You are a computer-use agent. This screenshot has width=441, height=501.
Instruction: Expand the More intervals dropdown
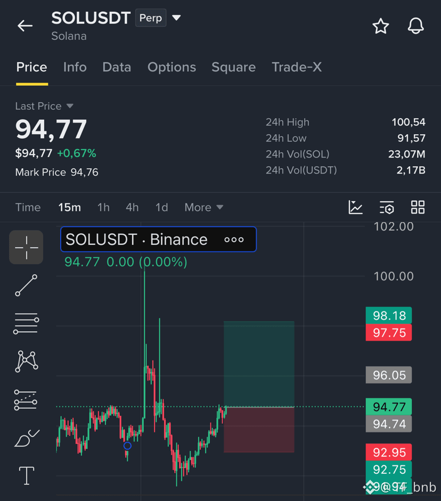[x=204, y=207]
